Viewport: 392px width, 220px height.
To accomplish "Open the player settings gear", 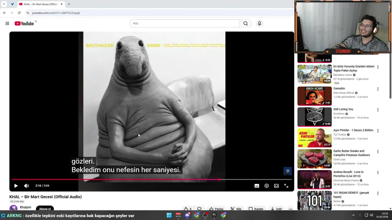I will (x=266, y=186).
